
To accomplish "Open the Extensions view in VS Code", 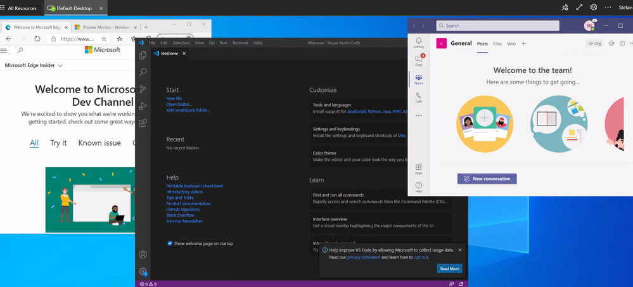I will pyautogui.click(x=143, y=123).
